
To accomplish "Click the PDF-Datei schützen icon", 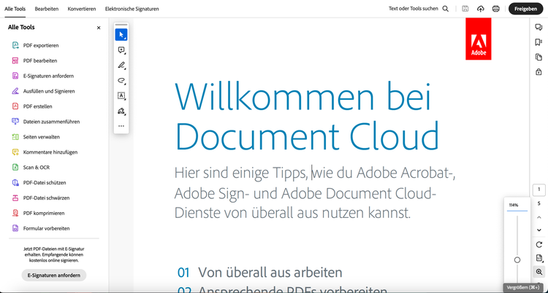I will (15, 182).
